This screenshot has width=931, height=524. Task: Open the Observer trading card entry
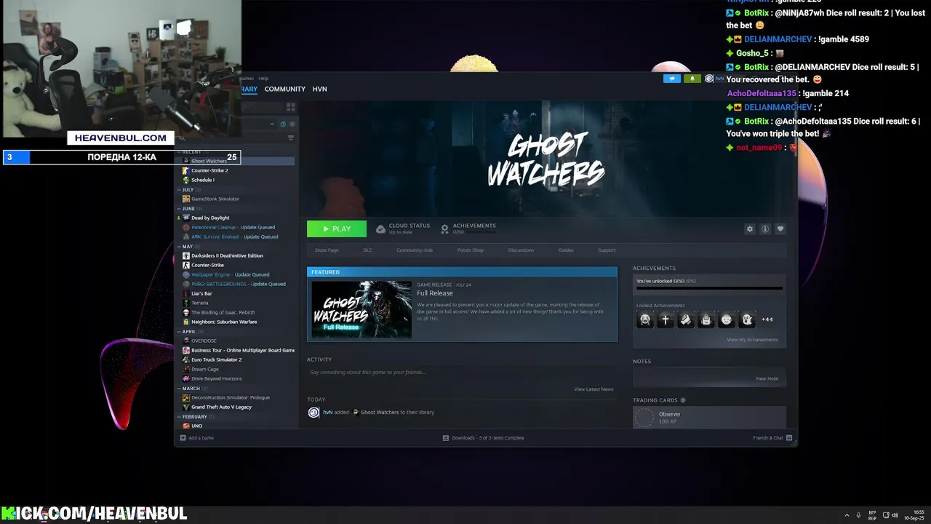(709, 417)
